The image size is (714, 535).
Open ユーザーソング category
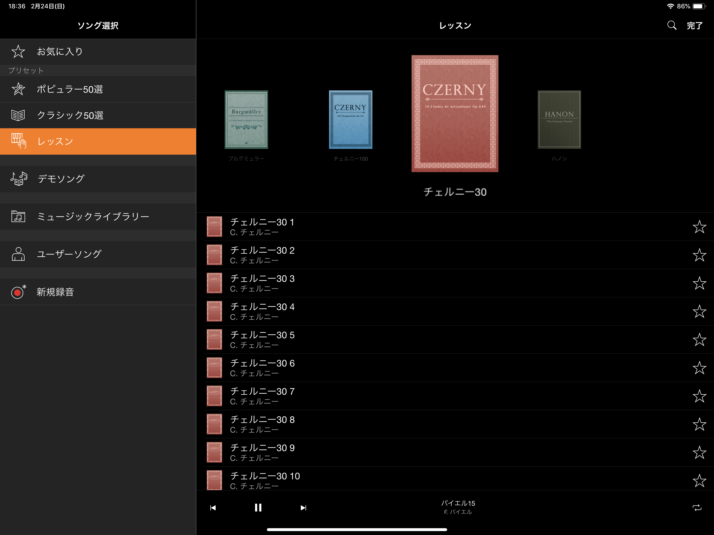tap(98, 254)
